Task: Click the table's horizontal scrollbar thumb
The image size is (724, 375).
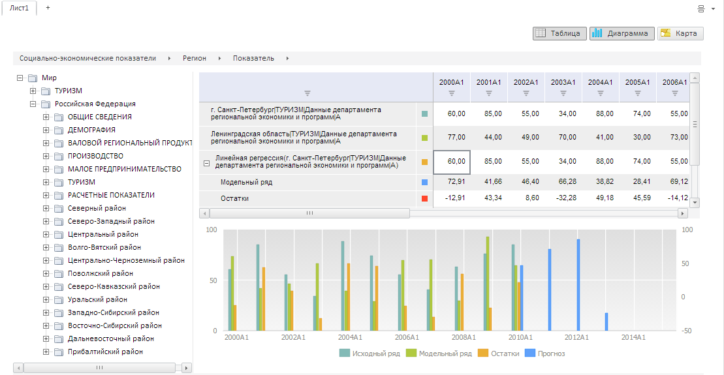Action: tap(309, 213)
